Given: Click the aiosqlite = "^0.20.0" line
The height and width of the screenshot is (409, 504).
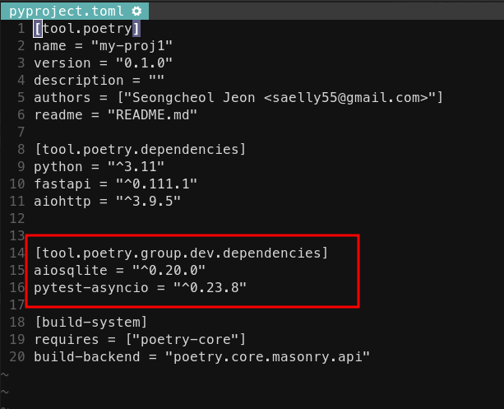Looking at the screenshot, I should [x=119, y=271].
